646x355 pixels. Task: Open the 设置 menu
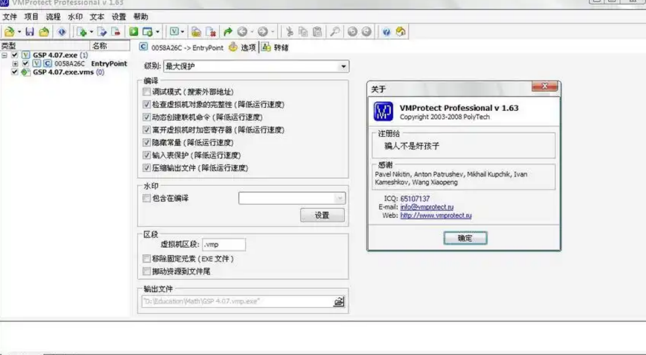point(119,17)
